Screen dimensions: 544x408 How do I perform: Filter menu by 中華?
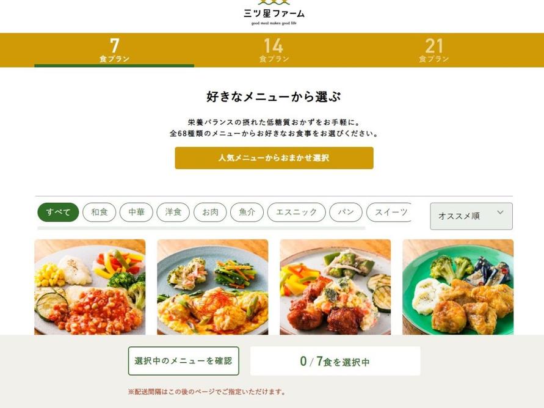coord(136,212)
